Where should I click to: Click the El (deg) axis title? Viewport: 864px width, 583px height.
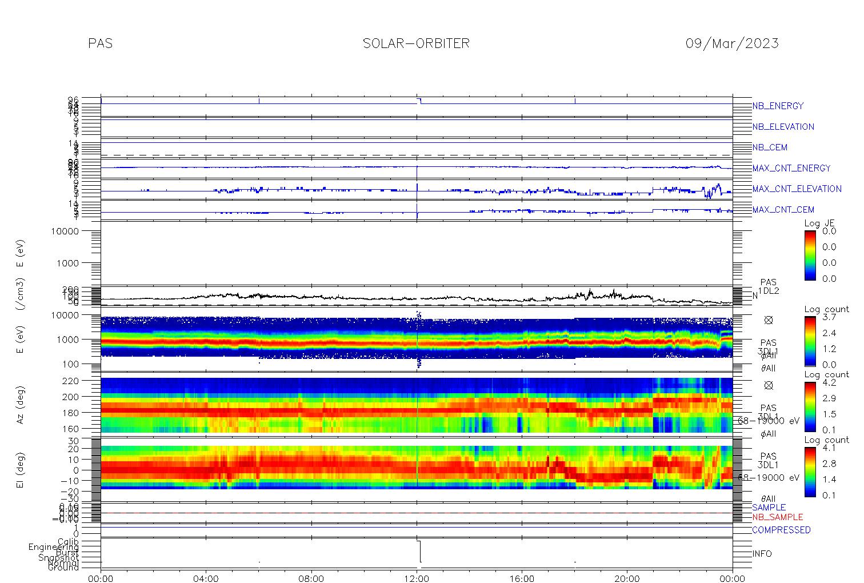coord(21,470)
